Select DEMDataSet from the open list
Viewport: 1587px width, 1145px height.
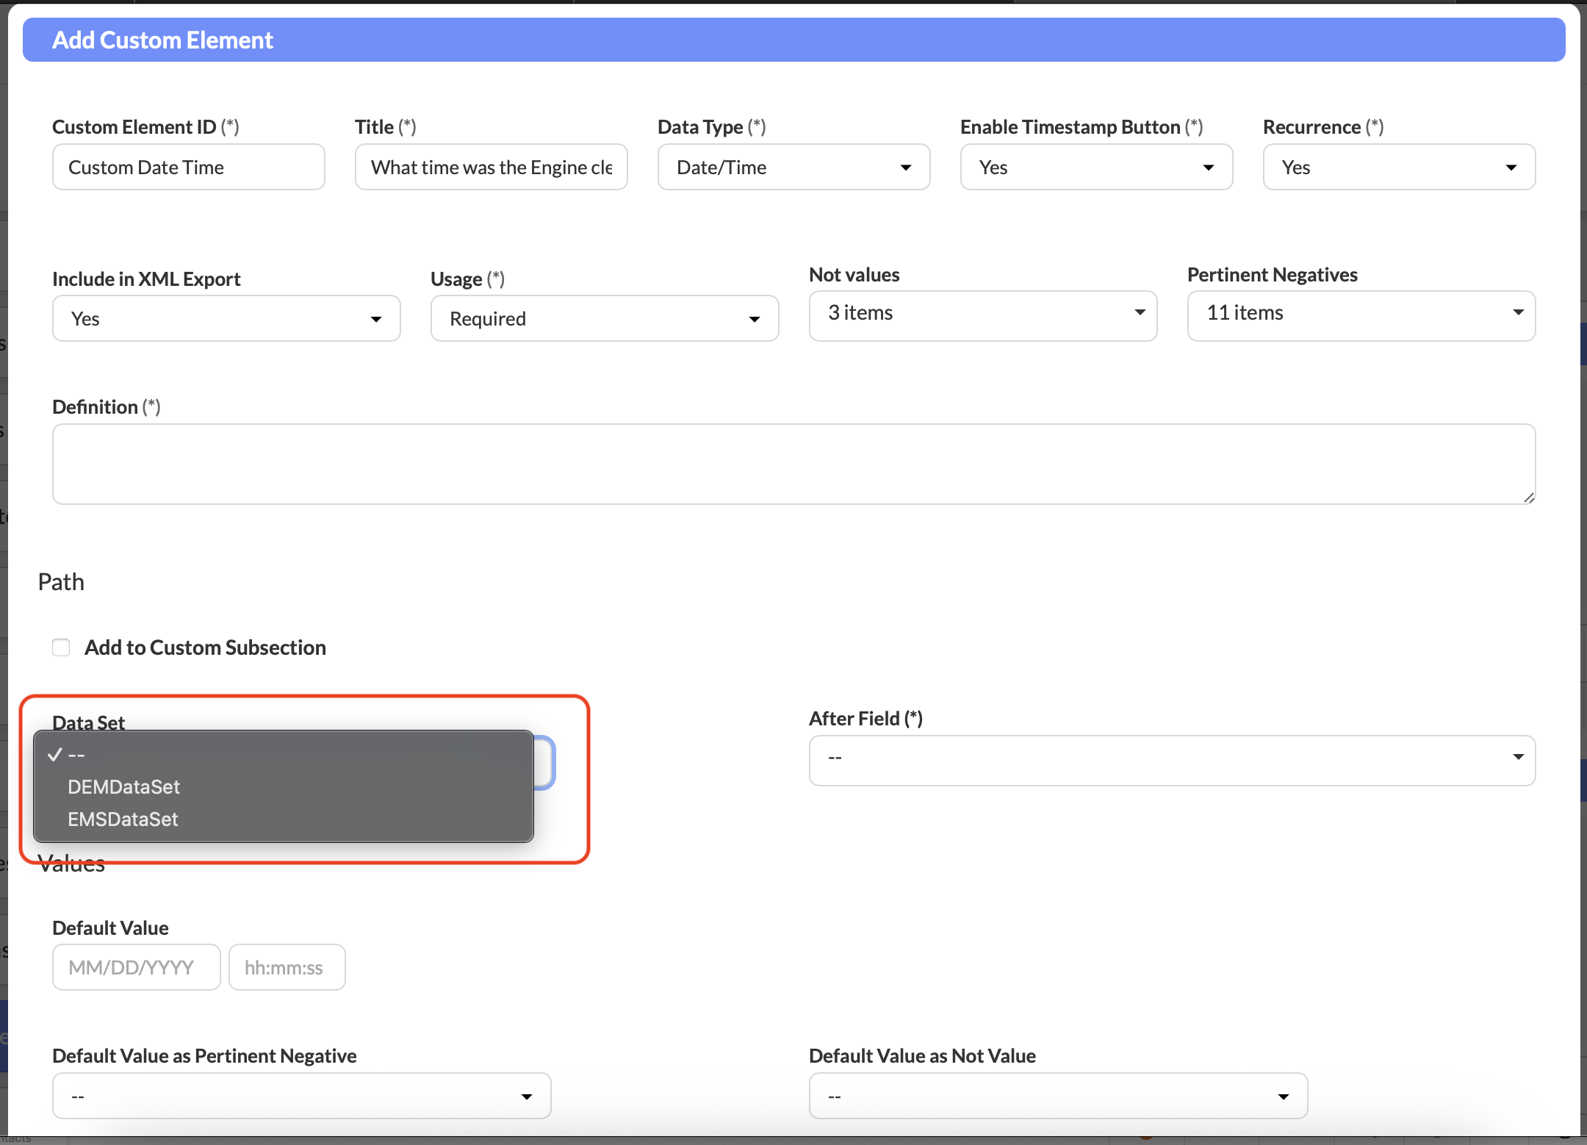(123, 787)
